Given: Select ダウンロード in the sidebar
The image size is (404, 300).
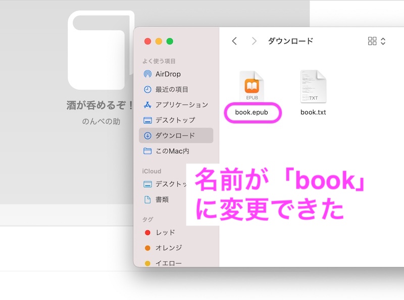Looking at the screenshot, I should (175, 136).
